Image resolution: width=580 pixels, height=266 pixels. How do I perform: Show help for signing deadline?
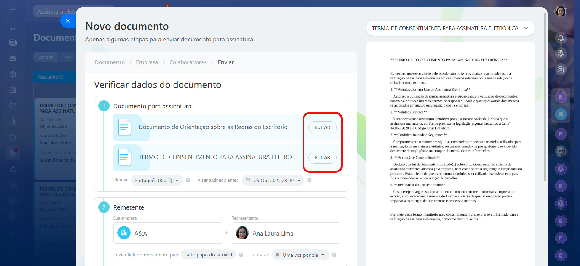[309, 180]
